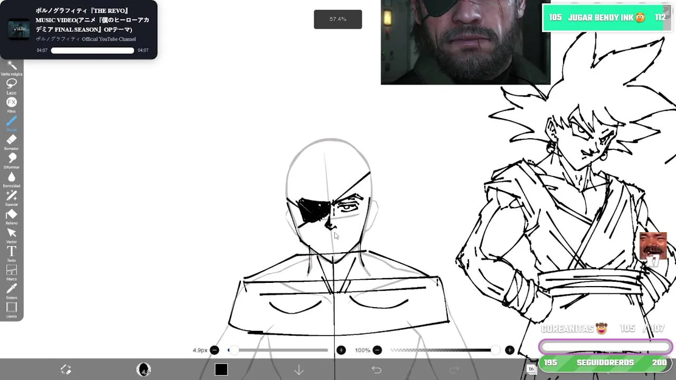
Task: Seek on the song progress bar
Action: [92, 51]
